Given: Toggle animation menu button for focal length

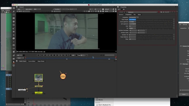Looking at the screenshot, I should tap(174, 20).
